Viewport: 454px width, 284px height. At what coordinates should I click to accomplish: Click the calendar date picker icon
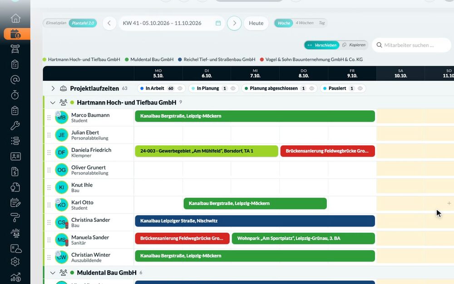click(218, 23)
